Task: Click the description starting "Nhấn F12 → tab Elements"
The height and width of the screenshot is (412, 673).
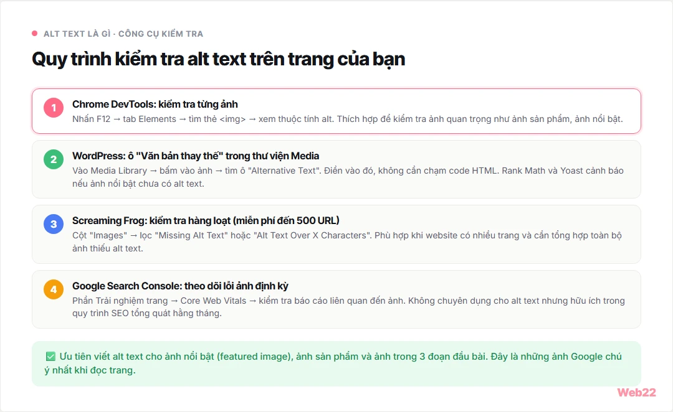Action: [x=348, y=119]
